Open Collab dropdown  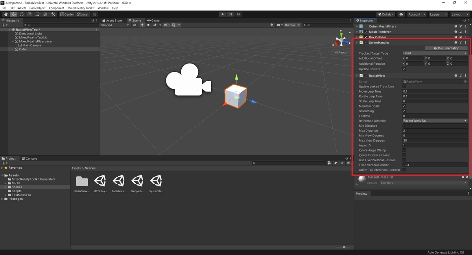386,14
